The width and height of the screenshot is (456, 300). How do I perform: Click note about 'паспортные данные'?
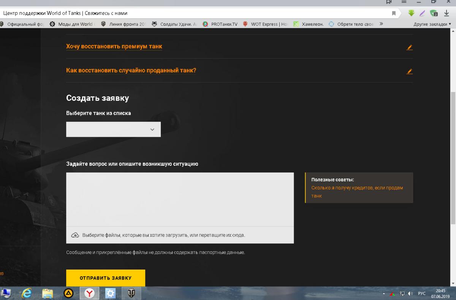[155, 252]
